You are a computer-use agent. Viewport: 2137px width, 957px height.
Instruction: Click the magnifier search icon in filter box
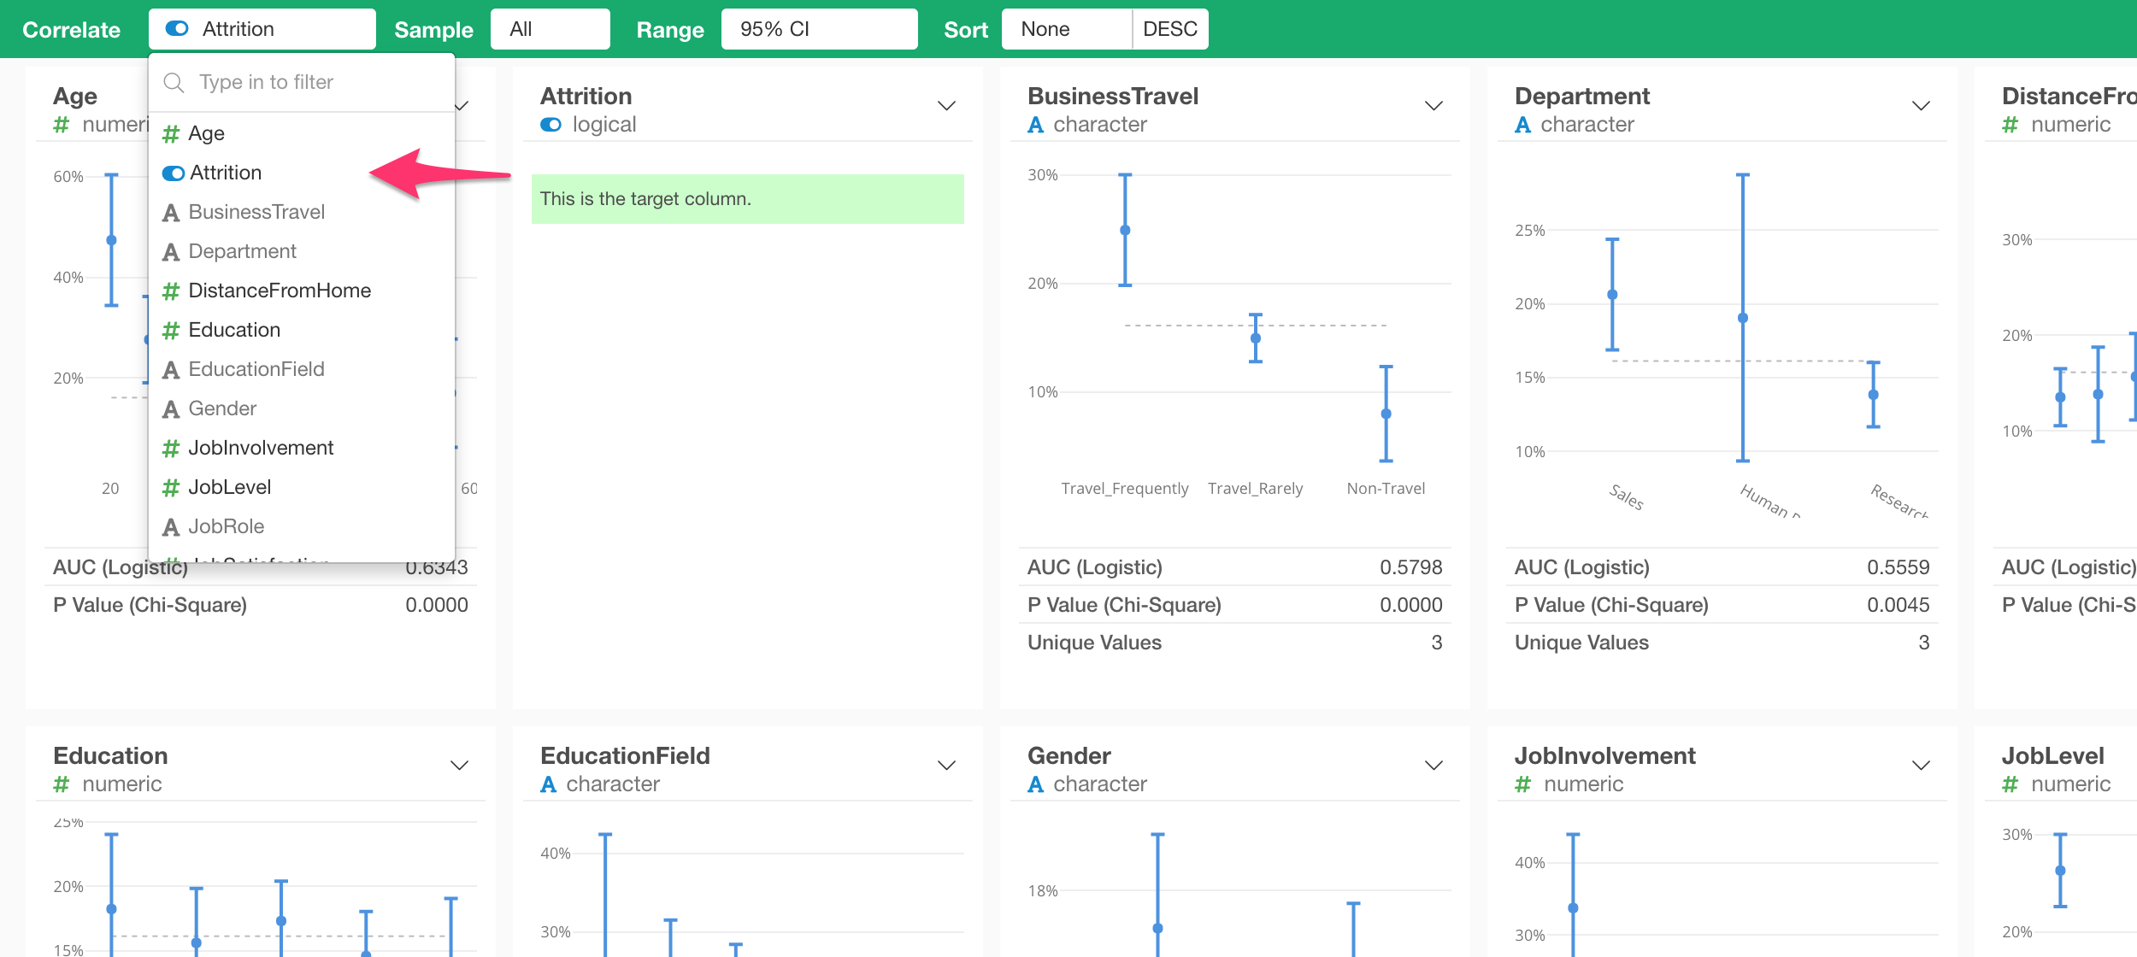pos(174,82)
